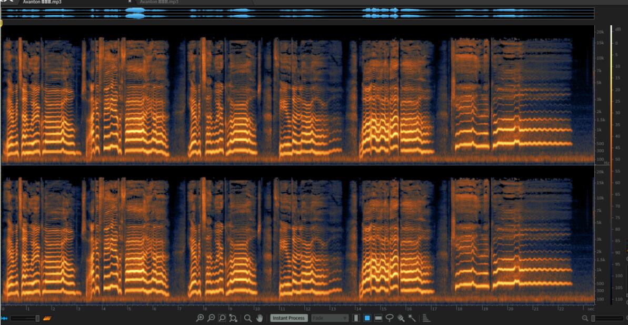Zoom to the current selection
The width and height of the screenshot is (628, 325).
click(x=222, y=318)
